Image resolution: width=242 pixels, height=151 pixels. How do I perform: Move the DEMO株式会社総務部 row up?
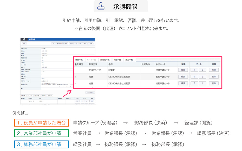click(x=194, y=83)
